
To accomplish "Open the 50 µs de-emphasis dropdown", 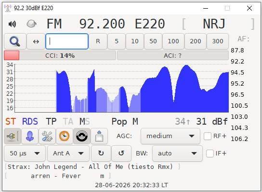I will point(25,154).
